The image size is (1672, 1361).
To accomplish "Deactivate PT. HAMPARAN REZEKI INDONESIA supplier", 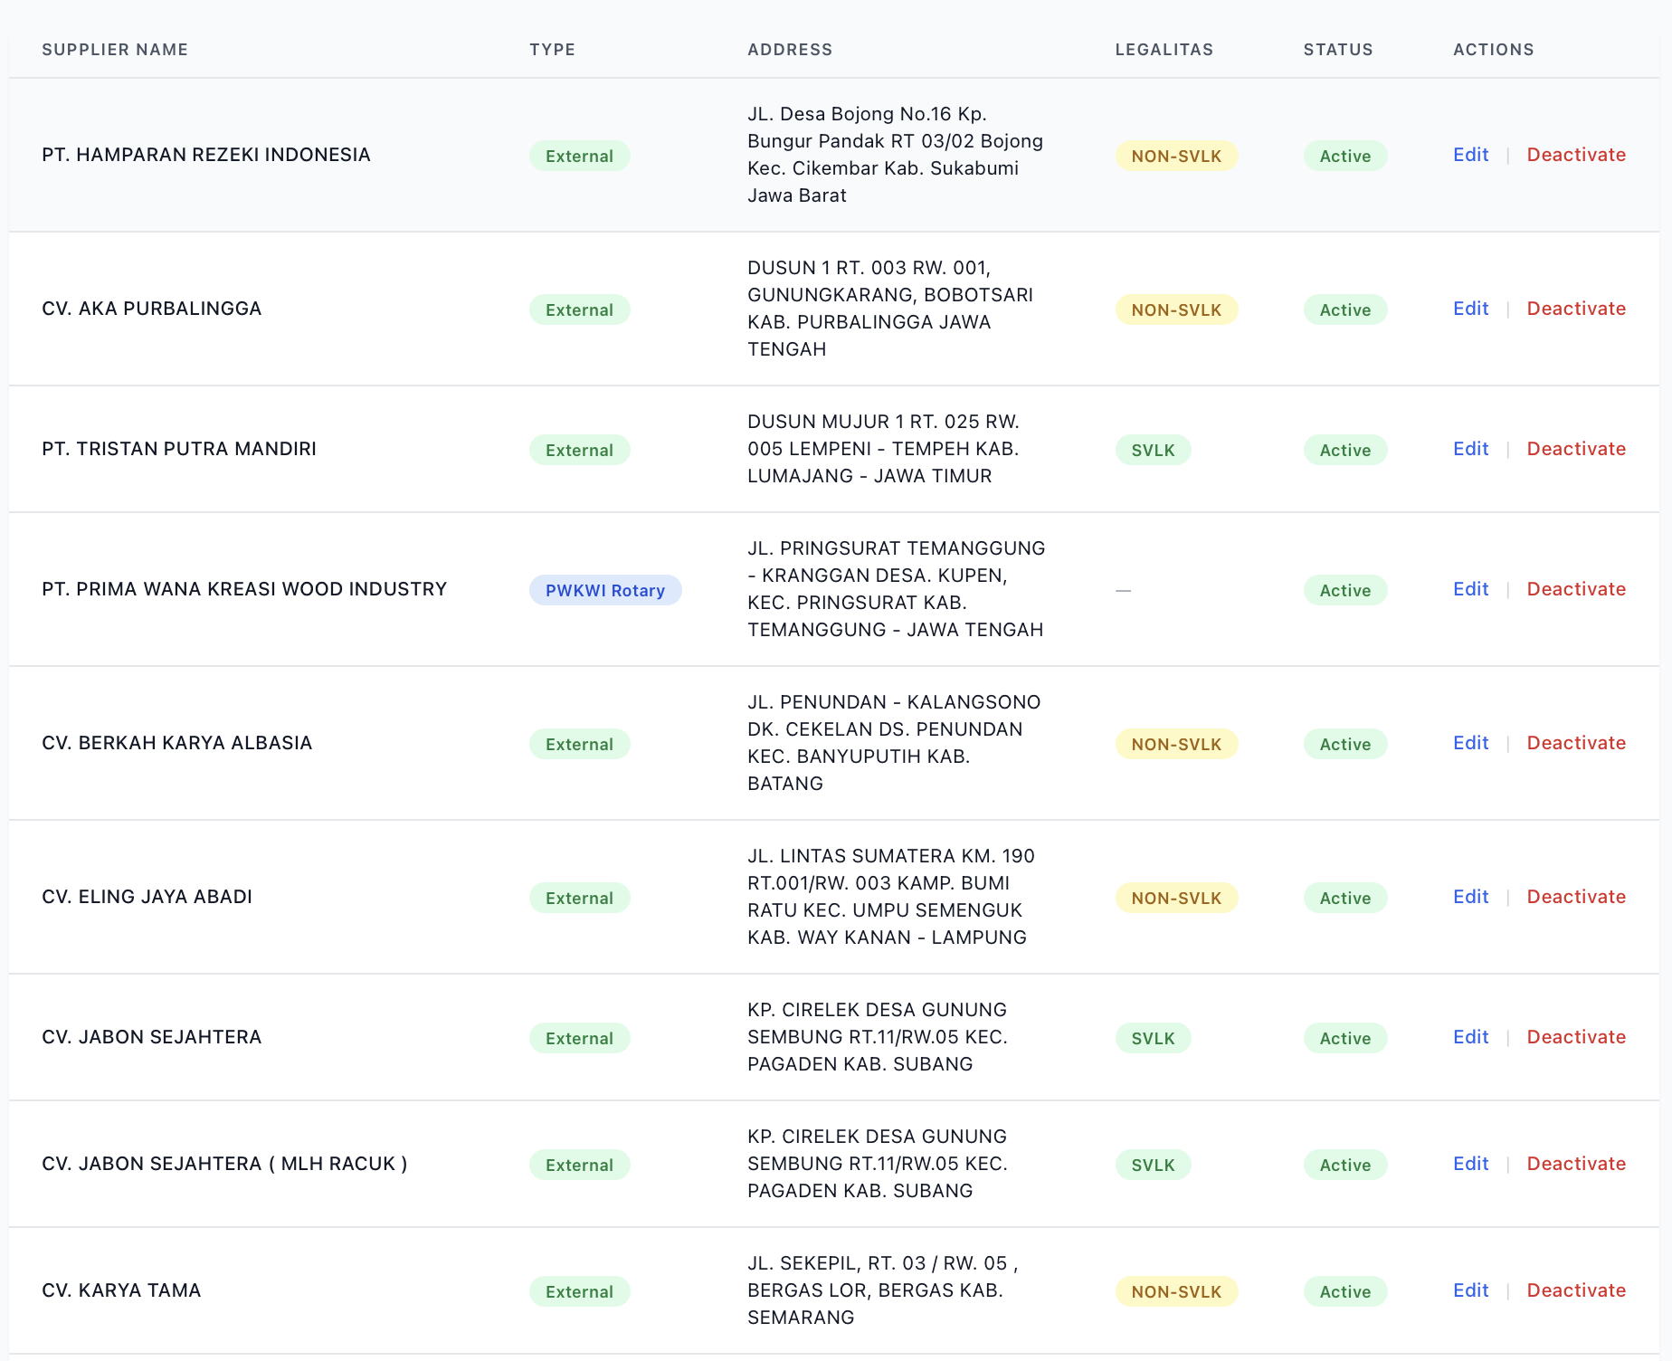I will [1575, 155].
